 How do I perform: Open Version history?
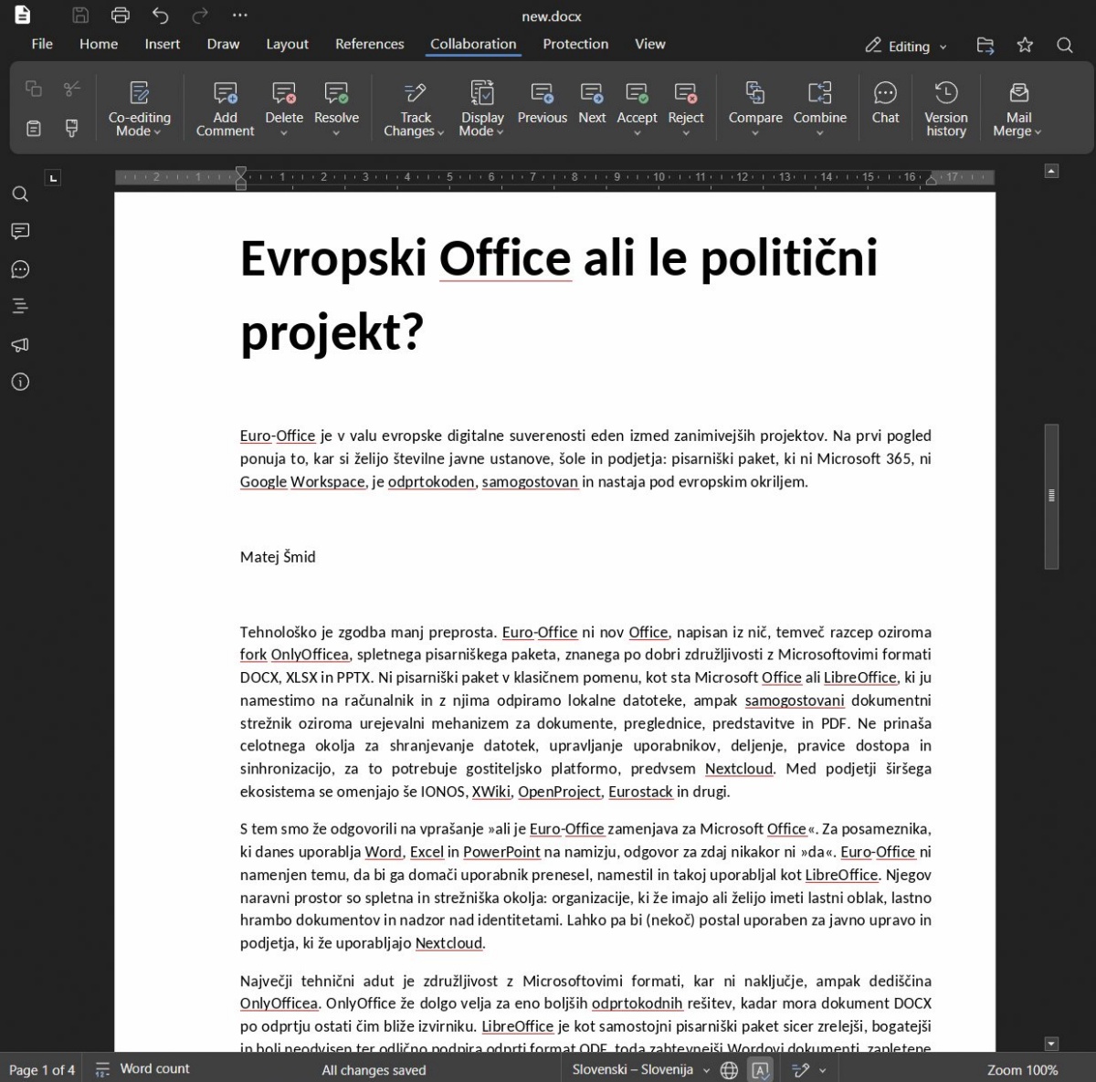coord(946,109)
